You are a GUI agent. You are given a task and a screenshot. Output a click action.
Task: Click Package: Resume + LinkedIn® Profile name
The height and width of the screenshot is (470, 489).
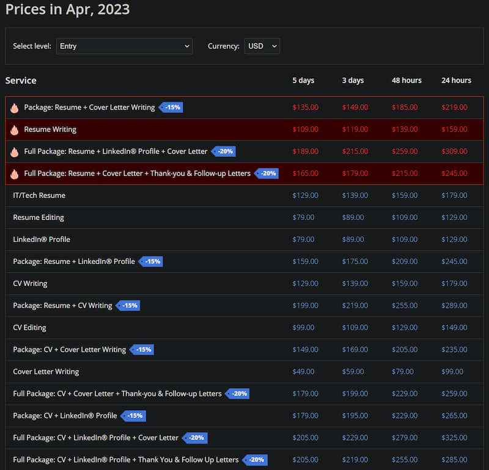(74, 262)
